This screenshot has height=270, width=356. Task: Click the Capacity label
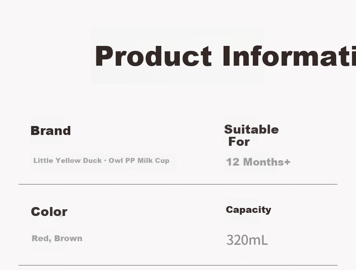(x=248, y=210)
